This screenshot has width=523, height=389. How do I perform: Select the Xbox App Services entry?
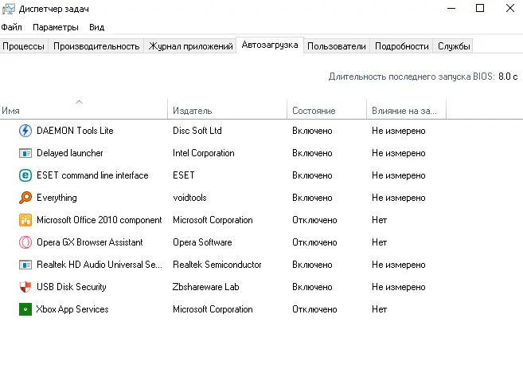point(72,309)
